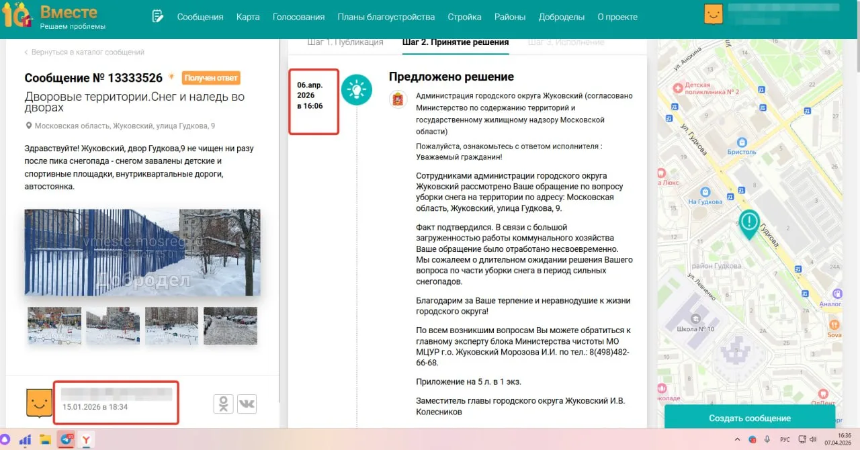This screenshot has height=450, width=860.
Task: Click the Бристоль shop marker on map
Action: click(742, 142)
